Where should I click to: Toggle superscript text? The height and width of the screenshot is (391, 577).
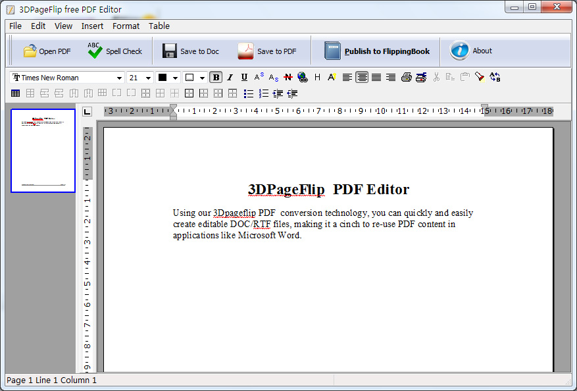click(x=259, y=77)
